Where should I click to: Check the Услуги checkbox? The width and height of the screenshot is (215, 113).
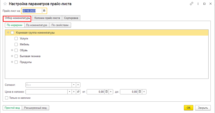point(16,38)
